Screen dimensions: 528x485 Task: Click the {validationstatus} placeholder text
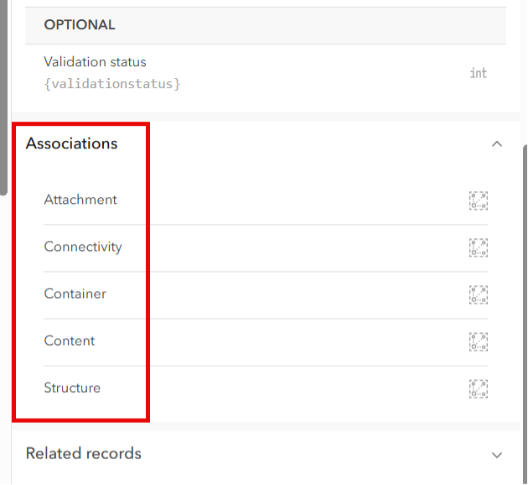112,84
